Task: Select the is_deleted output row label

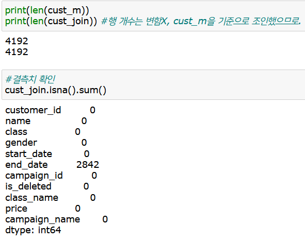Action: pyautogui.click(x=28, y=186)
